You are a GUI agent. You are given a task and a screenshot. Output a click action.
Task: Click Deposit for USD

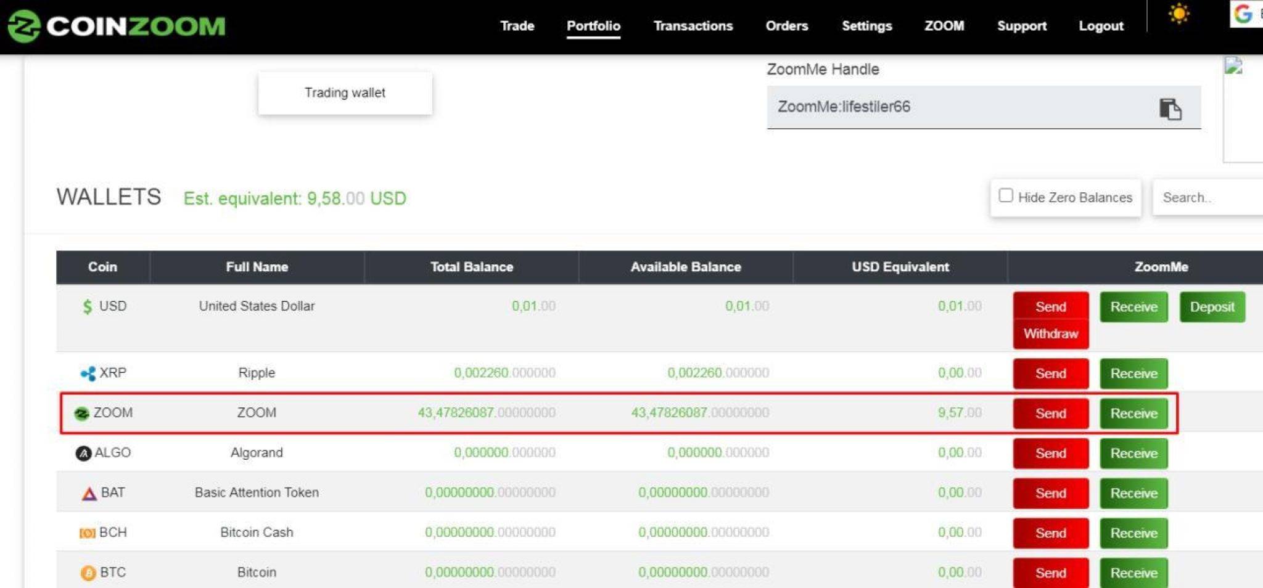point(1212,307)
